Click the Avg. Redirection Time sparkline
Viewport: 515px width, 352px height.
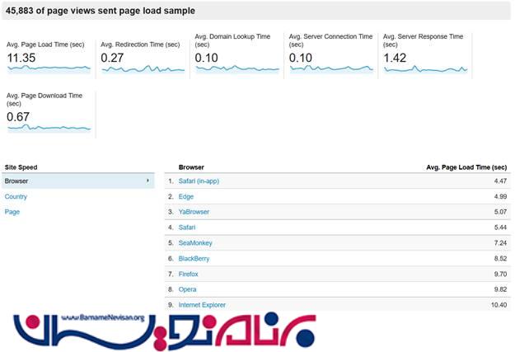(x=143, y=69)
